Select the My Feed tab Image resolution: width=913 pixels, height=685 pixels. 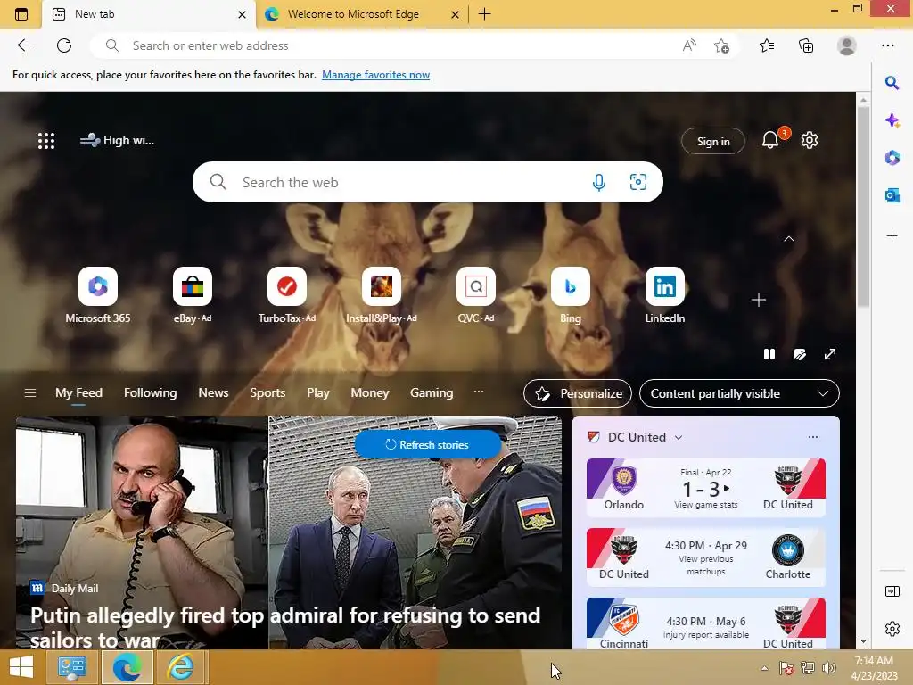point(78,393)
